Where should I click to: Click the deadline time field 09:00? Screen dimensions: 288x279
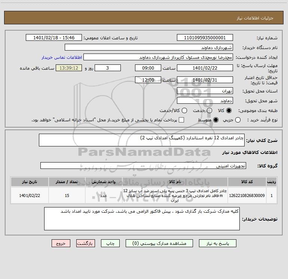tap(148, 68)
